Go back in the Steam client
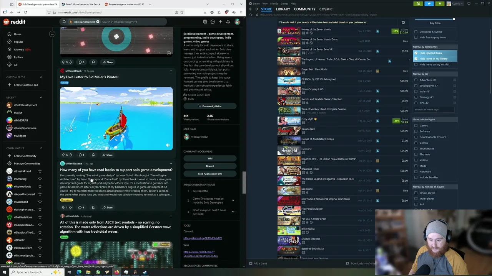This screenshot has height=276, width=492. pos(251,9)
